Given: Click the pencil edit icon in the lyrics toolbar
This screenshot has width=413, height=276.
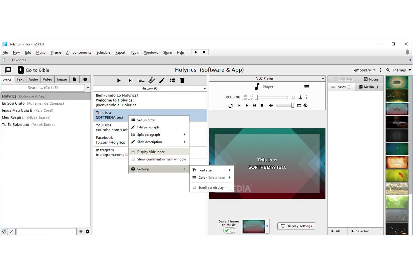Looking at the screenshot, I should pyautogui.click(x=162, y=81).
